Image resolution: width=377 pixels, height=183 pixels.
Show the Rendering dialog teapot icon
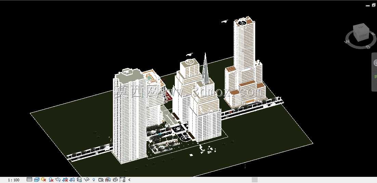[58, 180]
